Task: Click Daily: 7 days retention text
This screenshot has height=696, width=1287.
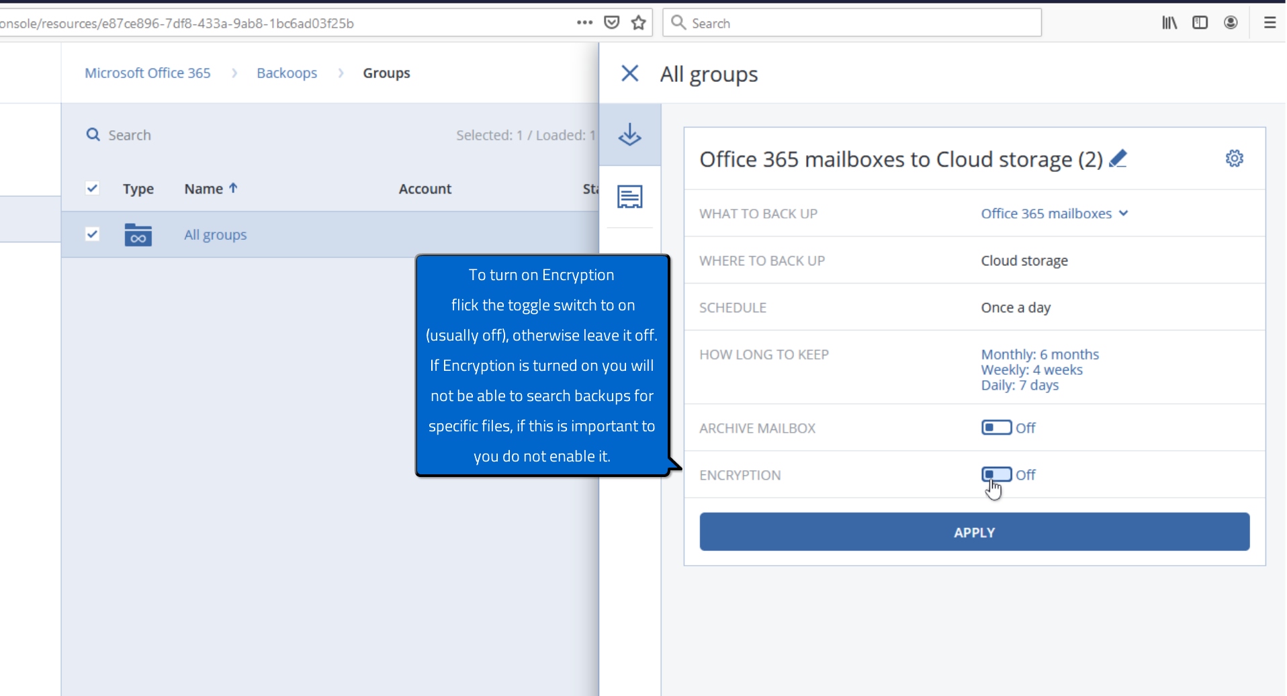Action: [x=1020, y=385]
